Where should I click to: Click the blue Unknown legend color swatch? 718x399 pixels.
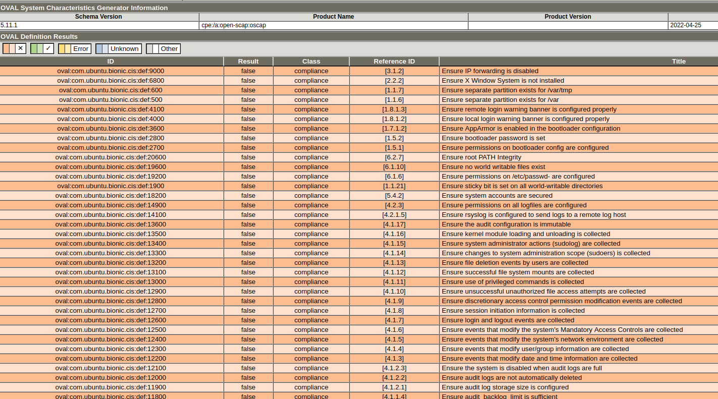coord(102,48)
